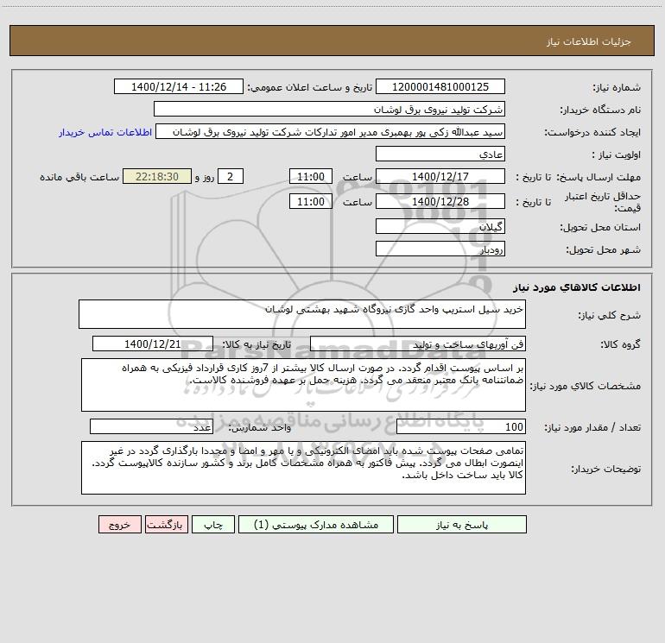Click the announcement date field 1400/12/14 - 11:26

179,86
